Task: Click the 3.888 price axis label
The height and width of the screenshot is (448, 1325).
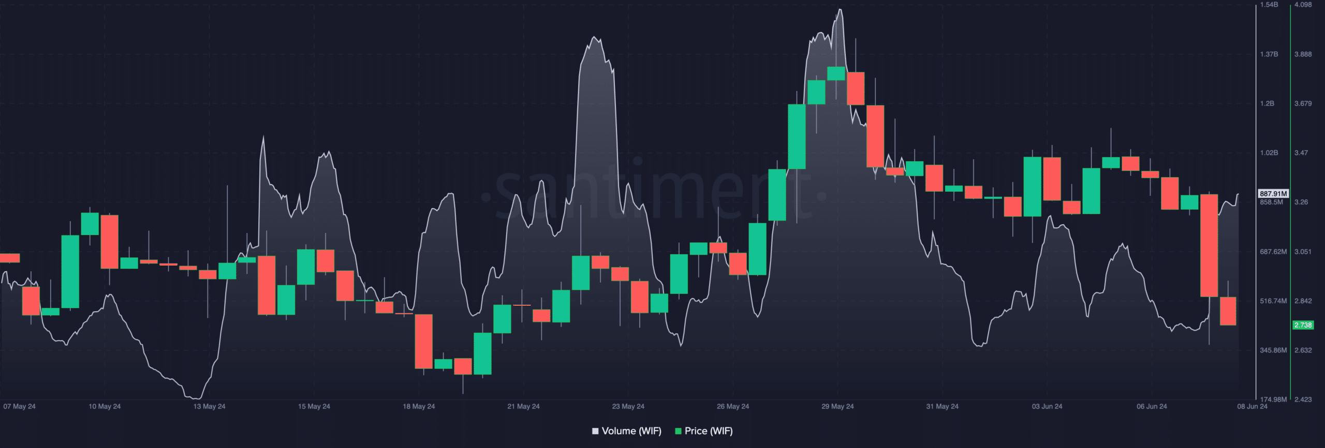Action: point(1303,54)
